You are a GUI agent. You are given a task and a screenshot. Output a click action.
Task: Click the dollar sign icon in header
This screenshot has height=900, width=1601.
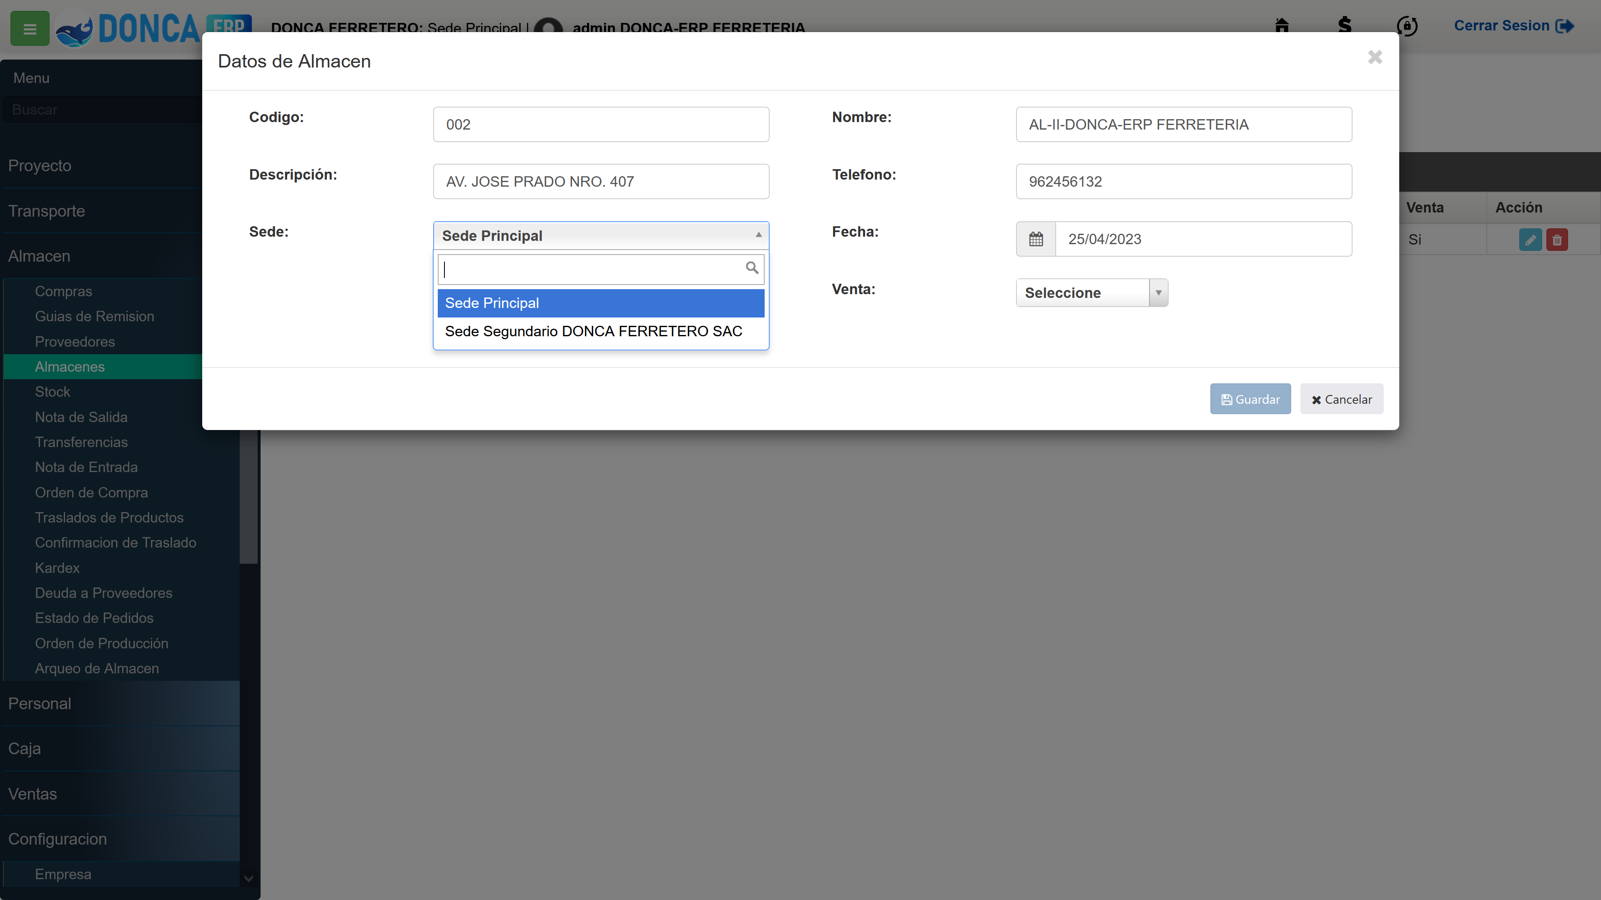(1344, 25)
